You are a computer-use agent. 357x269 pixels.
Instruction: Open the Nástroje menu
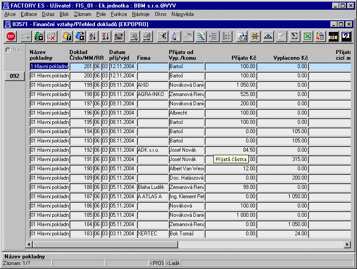click(x=141, y=14)
